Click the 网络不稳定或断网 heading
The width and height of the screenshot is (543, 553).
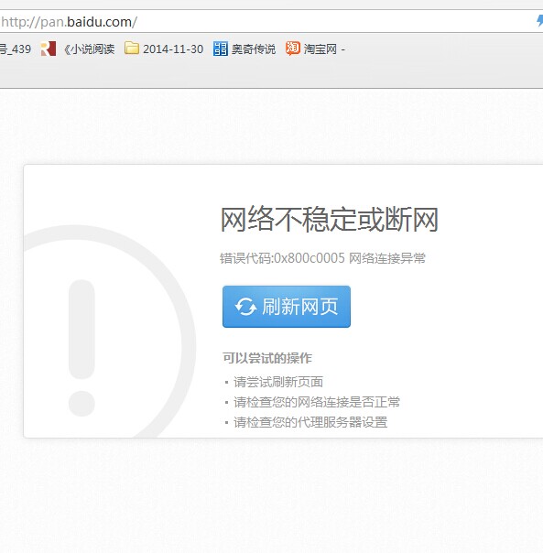click(x=329, y=220)
